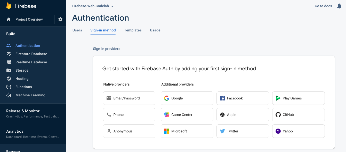The height and width of the screenshot is (152, 346).
Task: Select the Google sign-in provider
Action: click(187, 98)
